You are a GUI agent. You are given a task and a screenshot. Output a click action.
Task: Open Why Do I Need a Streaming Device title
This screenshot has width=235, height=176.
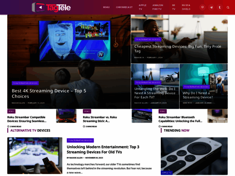coord(198,95)
